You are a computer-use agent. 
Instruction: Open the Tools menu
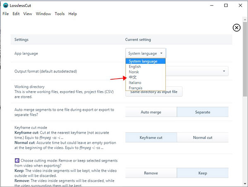pos(60,14)
